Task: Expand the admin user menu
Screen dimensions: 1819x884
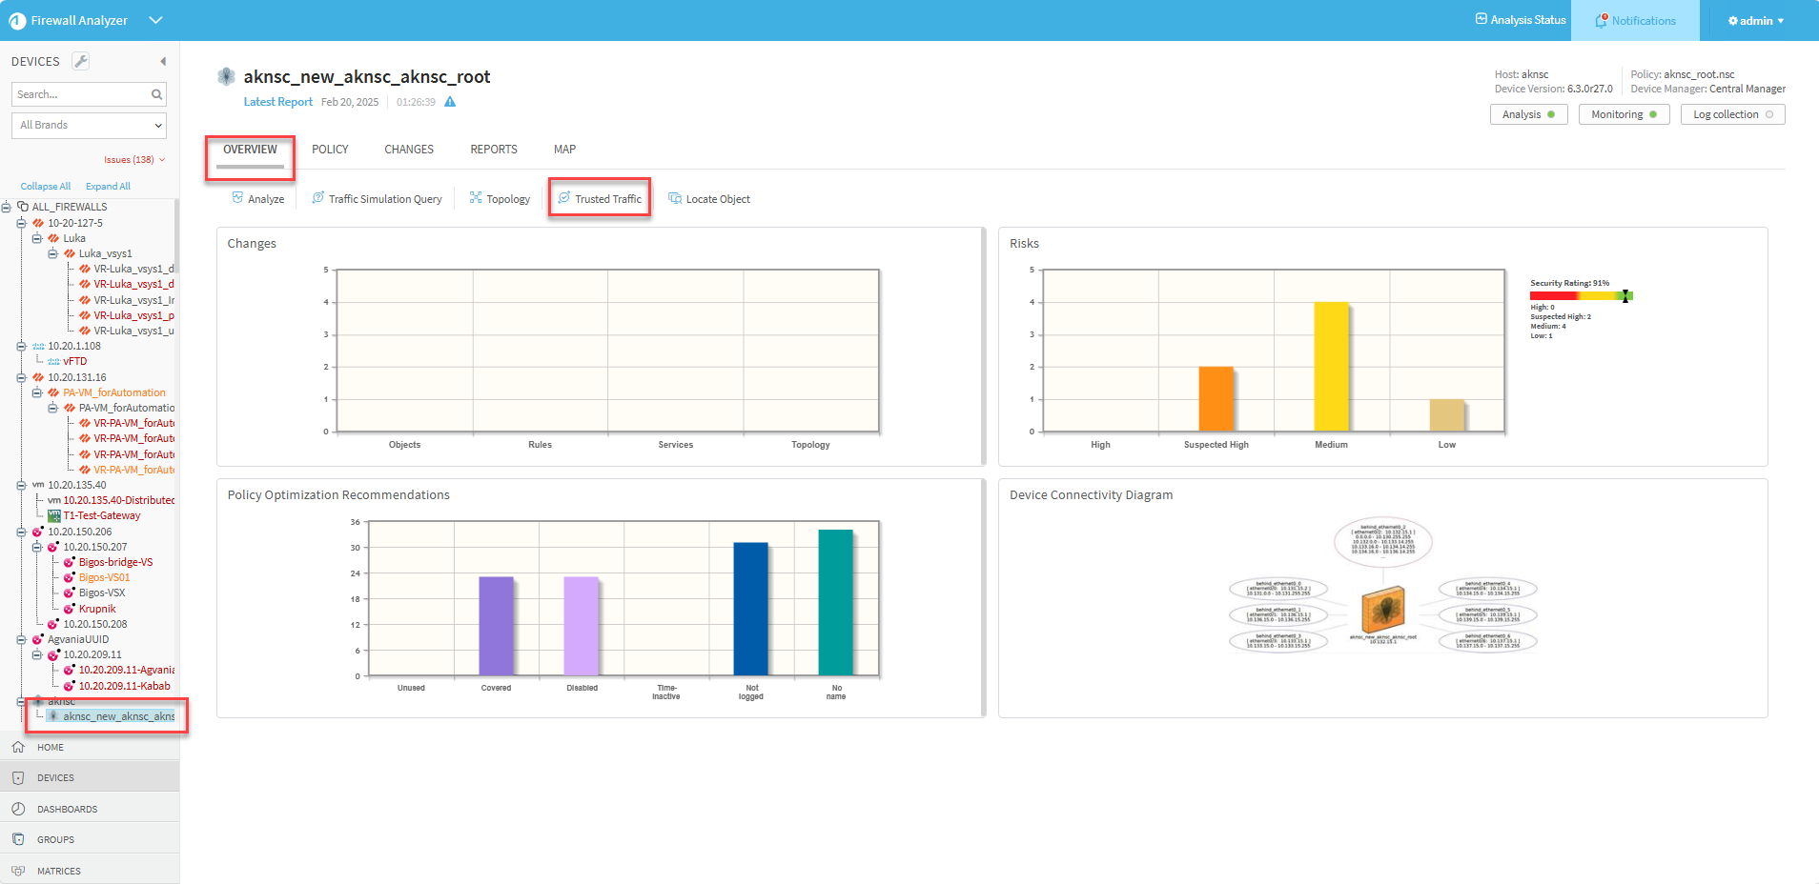Action: [1755, 20]
